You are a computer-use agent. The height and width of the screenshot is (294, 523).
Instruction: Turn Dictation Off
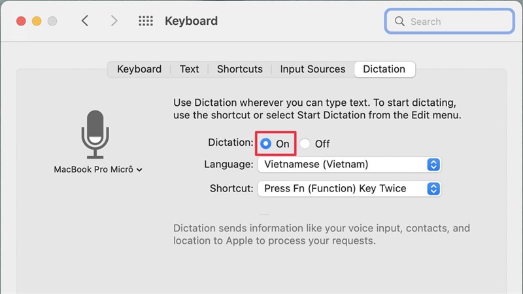pyautogui.click(x=305, y=144)
